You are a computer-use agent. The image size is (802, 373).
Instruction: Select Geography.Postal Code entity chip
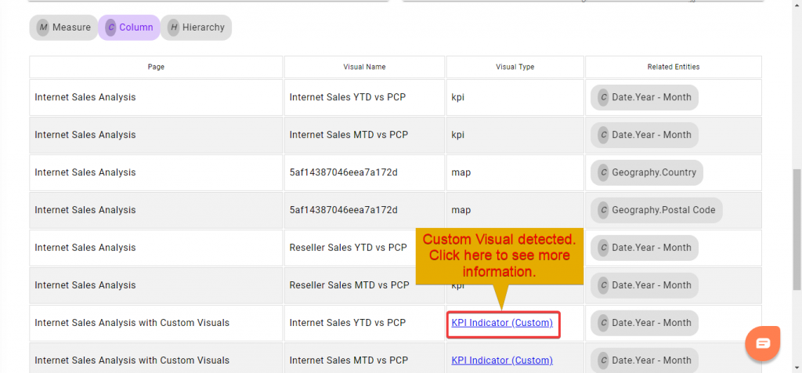pyautogui.click(x=656, y=210)
